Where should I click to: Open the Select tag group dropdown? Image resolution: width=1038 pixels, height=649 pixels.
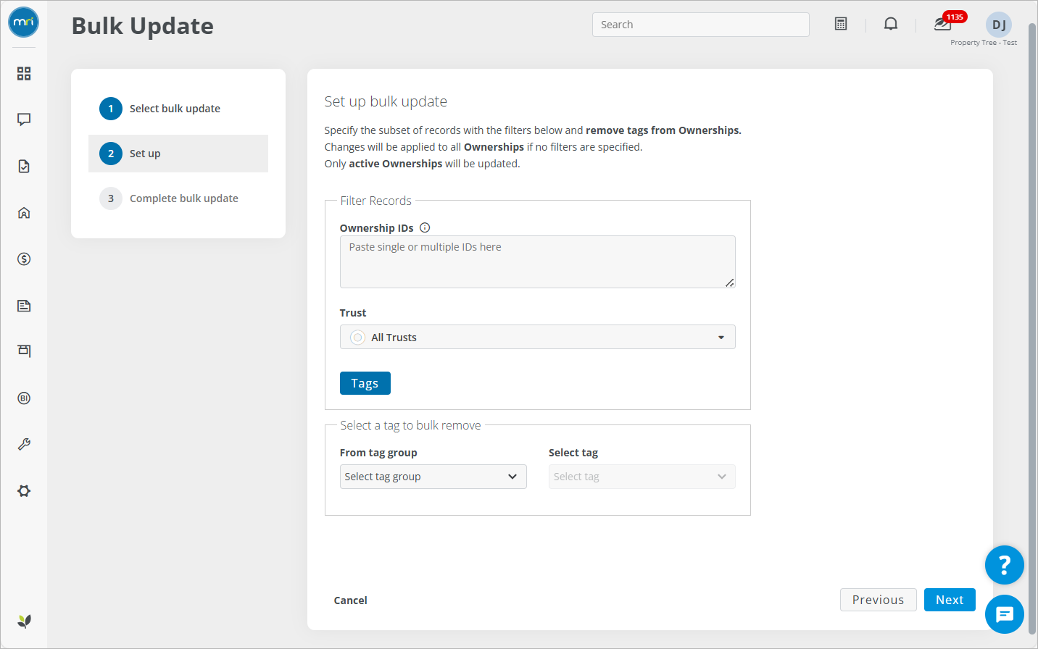point(433,477)
